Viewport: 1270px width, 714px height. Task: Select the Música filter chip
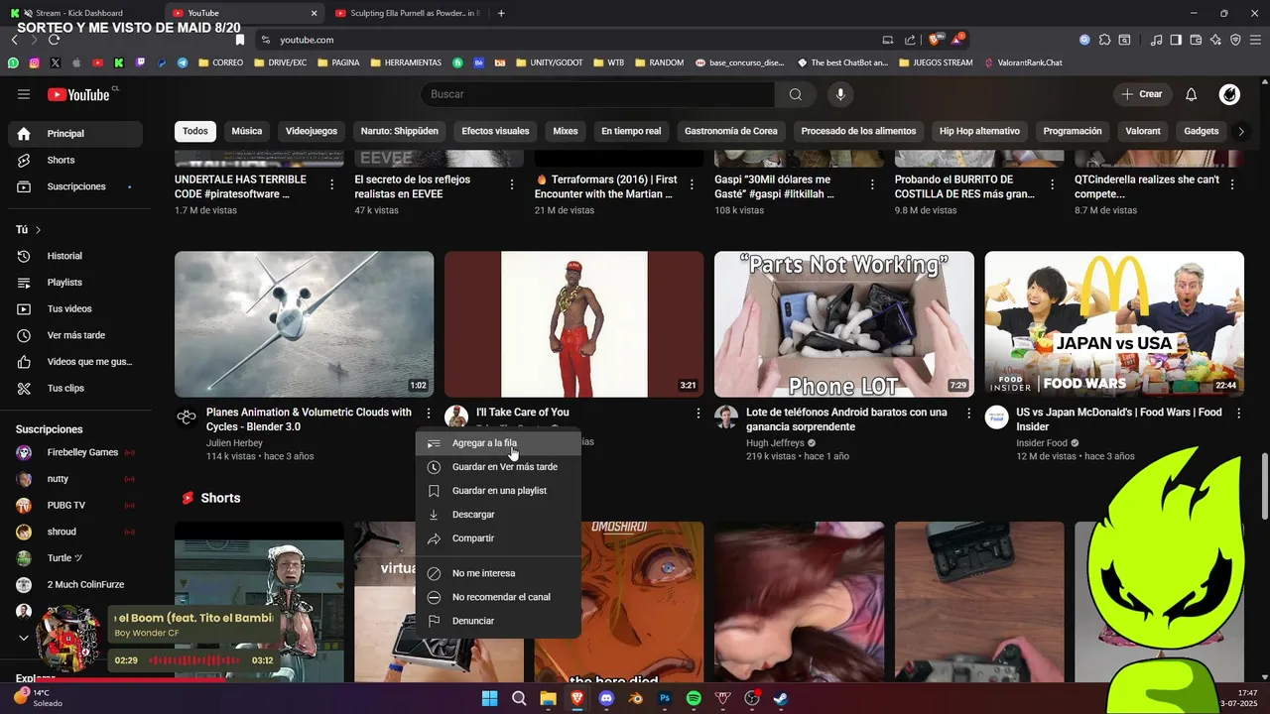[247, 131]
